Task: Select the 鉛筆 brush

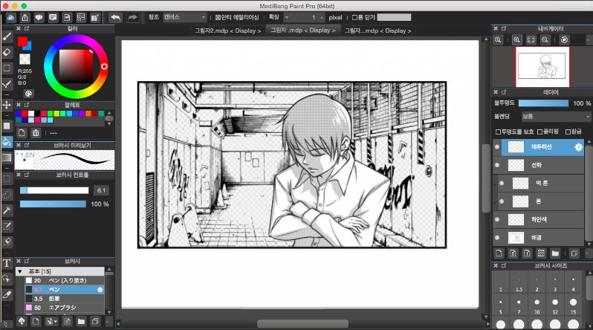Action: [65, 299]
